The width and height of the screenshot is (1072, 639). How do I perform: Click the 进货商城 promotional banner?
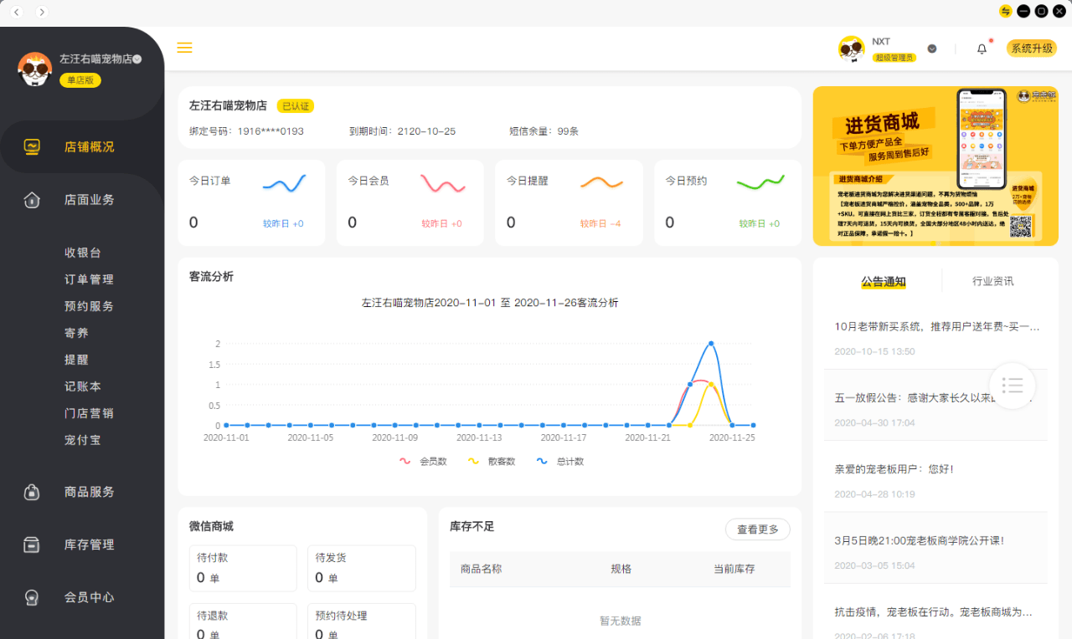(x=935, y=166)
